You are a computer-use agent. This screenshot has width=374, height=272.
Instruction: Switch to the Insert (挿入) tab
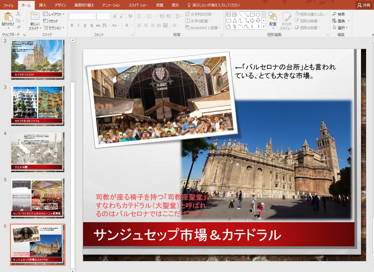pos(43,5)
